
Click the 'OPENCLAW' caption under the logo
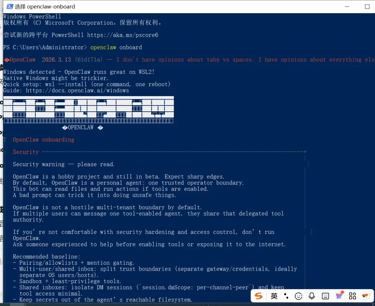81,128
